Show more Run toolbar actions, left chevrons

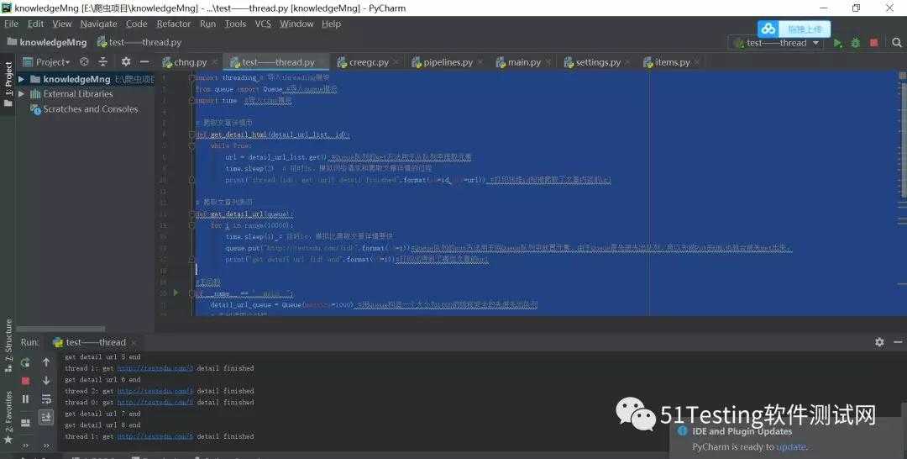(x=25, y=445)
